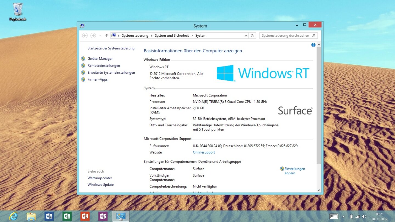395x222 pixels.
Task: Open Geräte-Manager link
Action: (100, 59)
